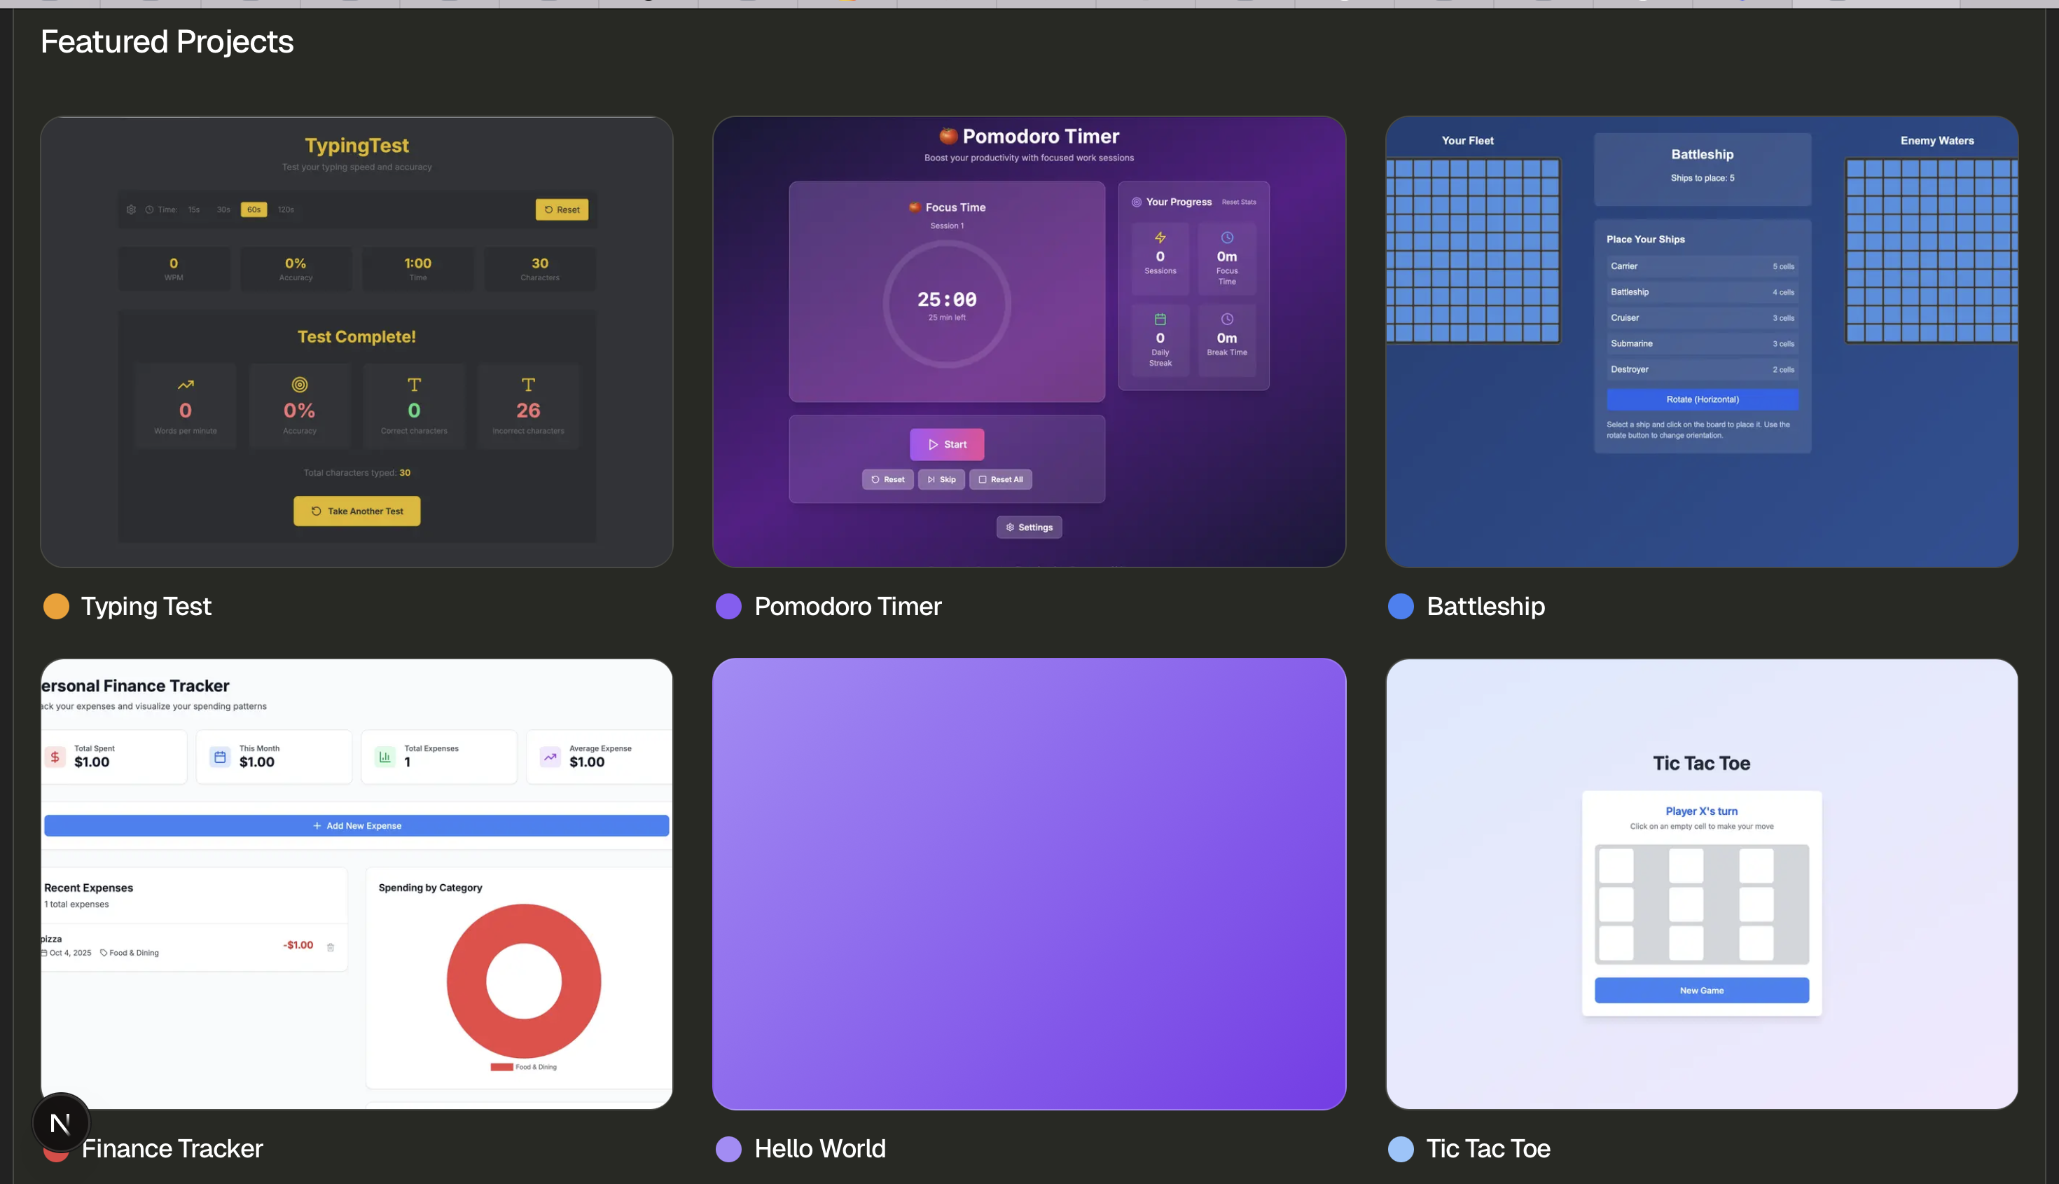Open the Hello World project thumbnail
Viewport: 2059px width, 1184px height.
click(1028, 883)
